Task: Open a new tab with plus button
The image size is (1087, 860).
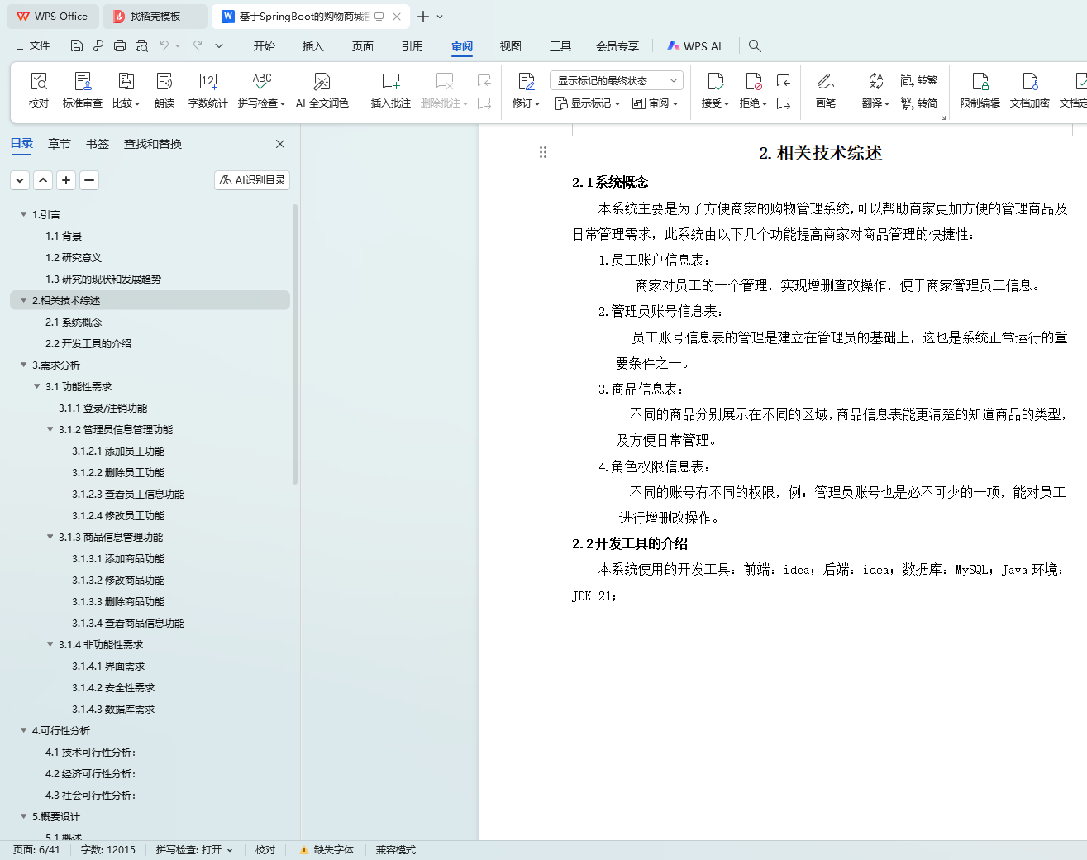Action: (x=423, y=17)
